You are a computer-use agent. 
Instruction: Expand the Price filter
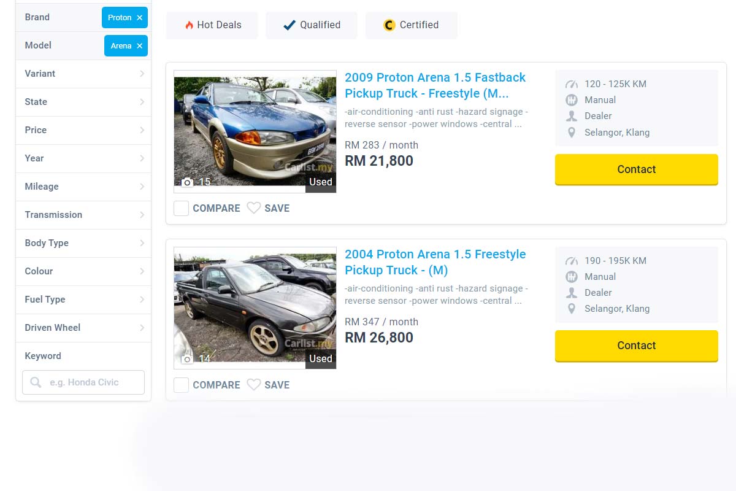point(83,130)
